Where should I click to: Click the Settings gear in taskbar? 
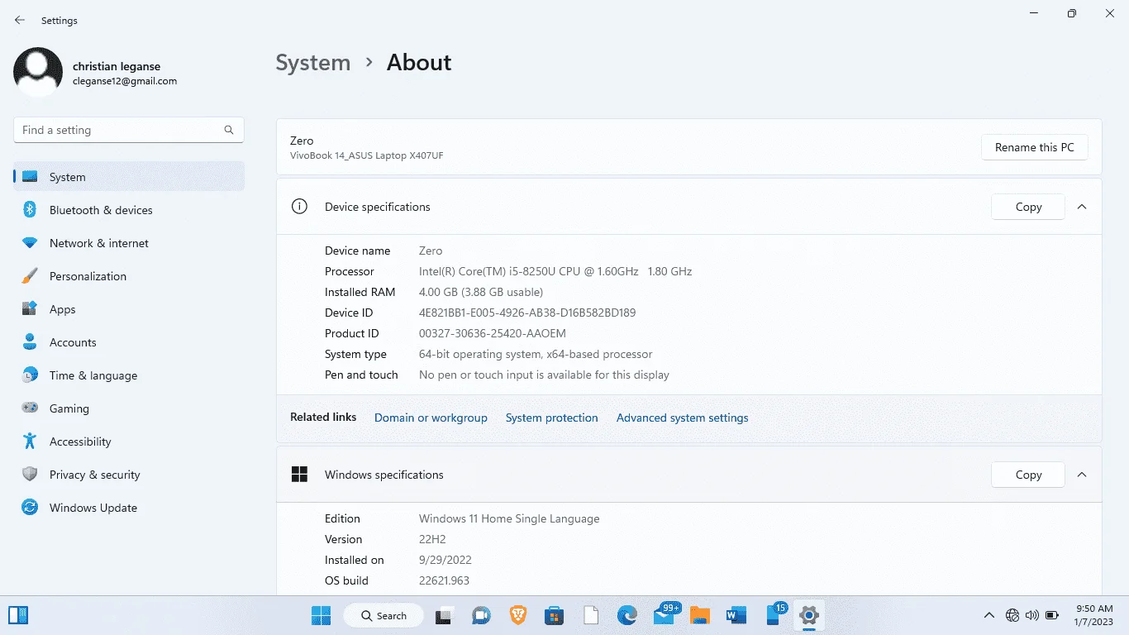(809, 615)
